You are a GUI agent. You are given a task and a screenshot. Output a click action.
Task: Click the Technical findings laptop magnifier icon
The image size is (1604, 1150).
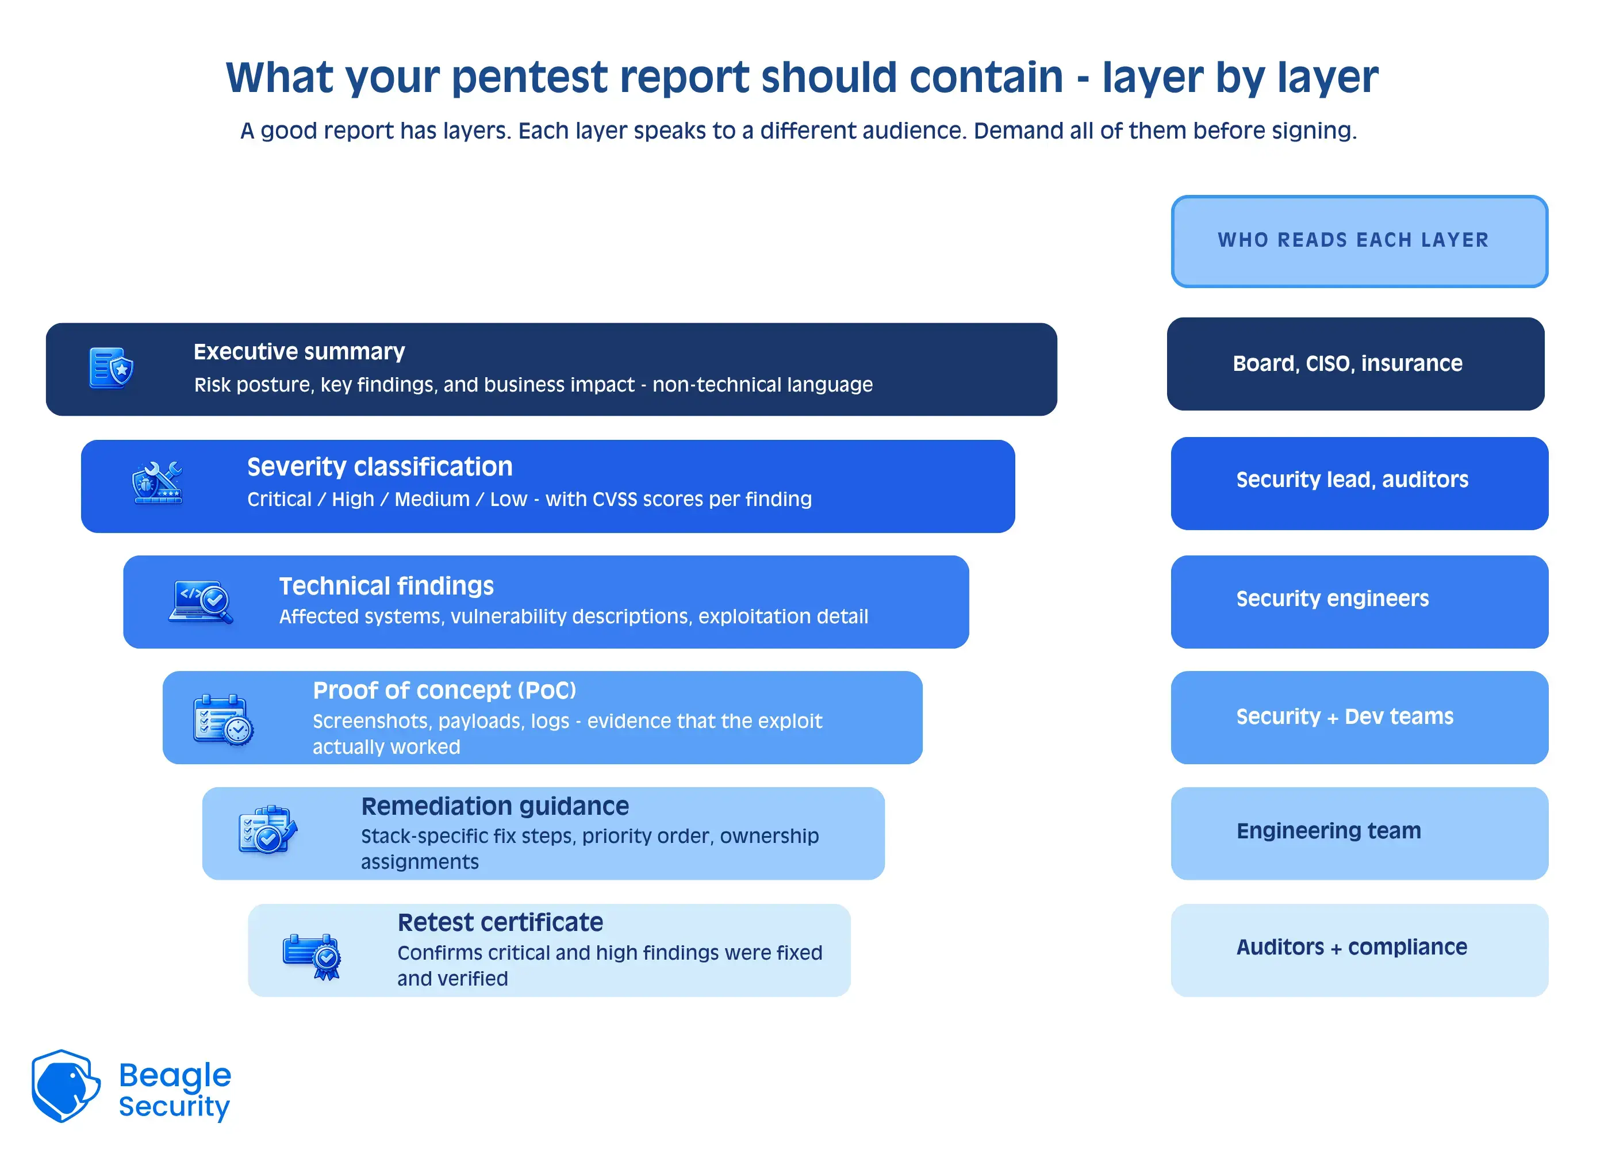(x=201, y=602)
